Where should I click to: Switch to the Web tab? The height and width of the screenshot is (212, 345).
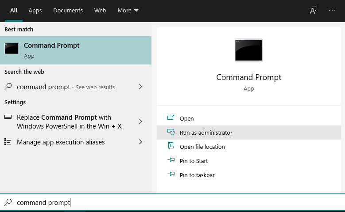click(100, 10)
